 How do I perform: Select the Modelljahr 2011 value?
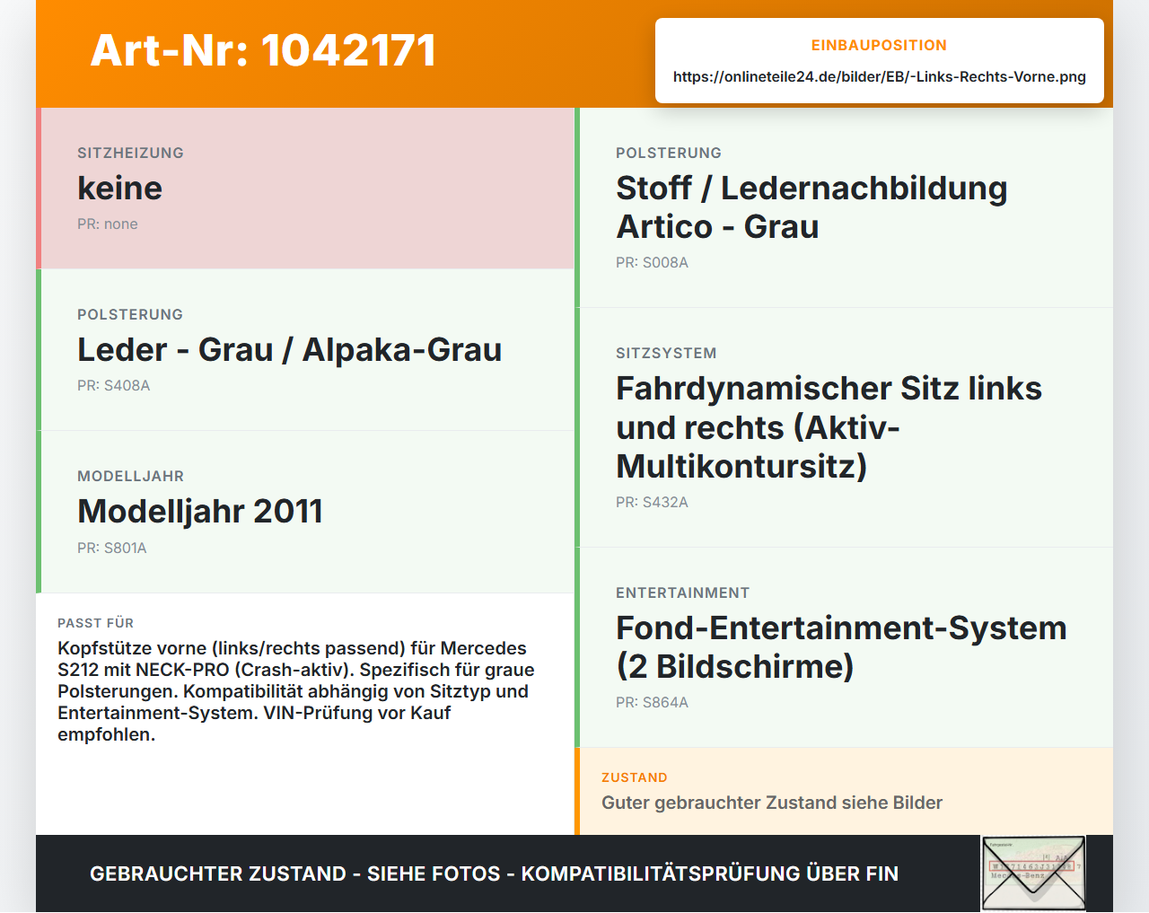coord(200,511)
